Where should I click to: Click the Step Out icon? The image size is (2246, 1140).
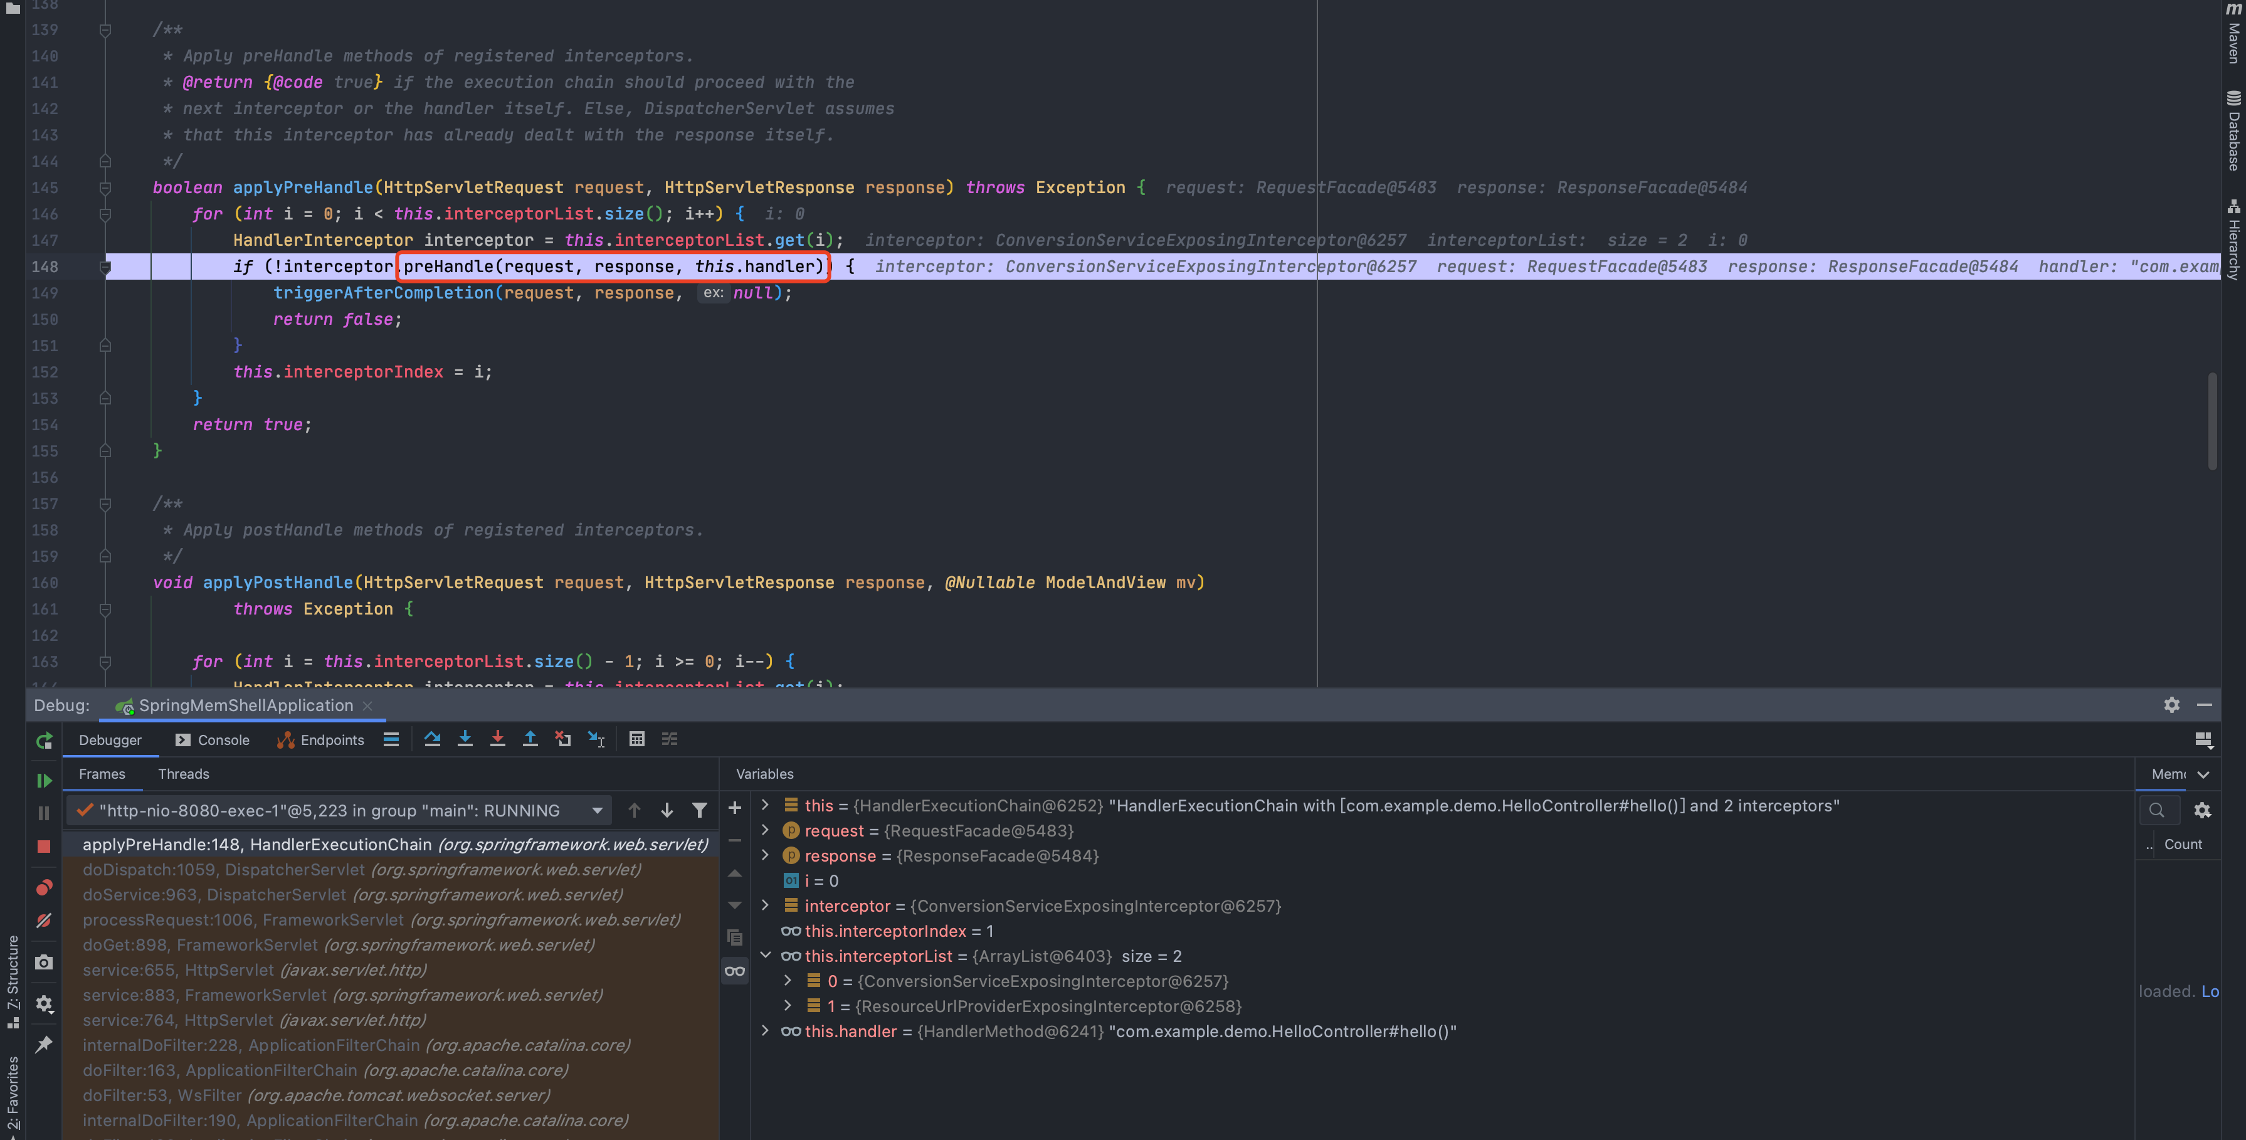[x=530, y=739]
